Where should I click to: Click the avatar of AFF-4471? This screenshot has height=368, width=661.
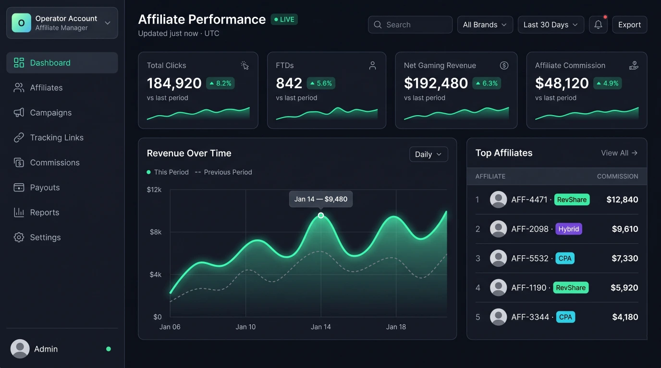pyautogui.click(x=498, y=200)
